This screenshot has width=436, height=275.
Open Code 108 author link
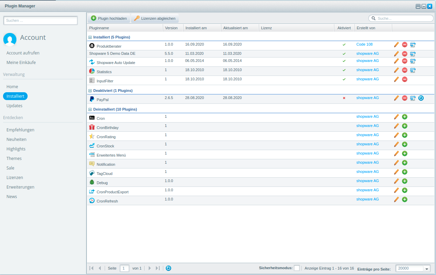pyautogui.click(x=365, y=44)
